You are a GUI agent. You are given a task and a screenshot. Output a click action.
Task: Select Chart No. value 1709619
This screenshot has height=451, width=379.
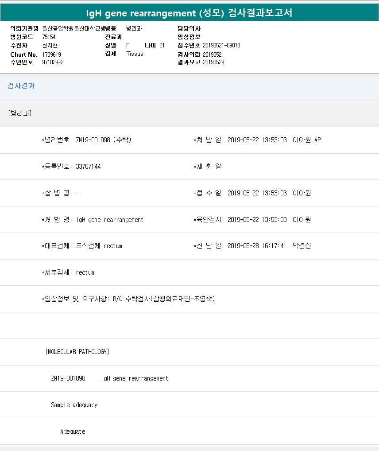[x=51, y=54]
